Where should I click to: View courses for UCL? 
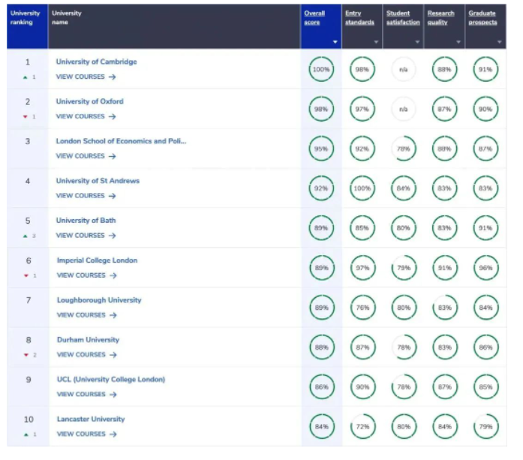click(87, 394)
